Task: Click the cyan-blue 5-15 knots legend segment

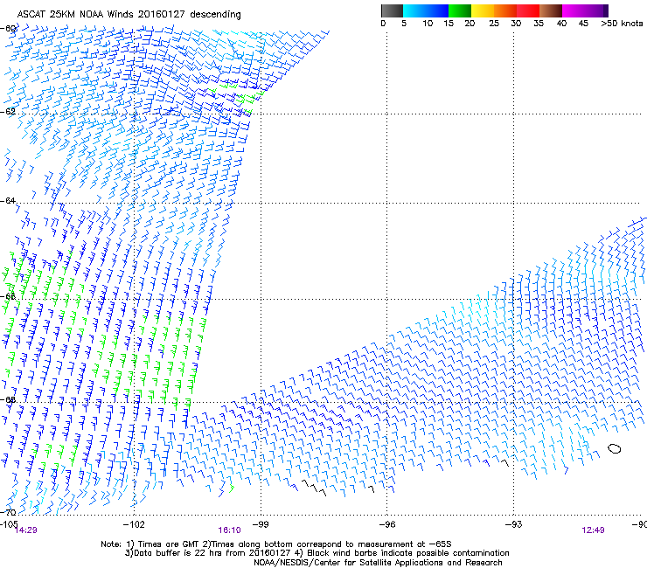Action: pyautogui.click(x=426, y=10)
